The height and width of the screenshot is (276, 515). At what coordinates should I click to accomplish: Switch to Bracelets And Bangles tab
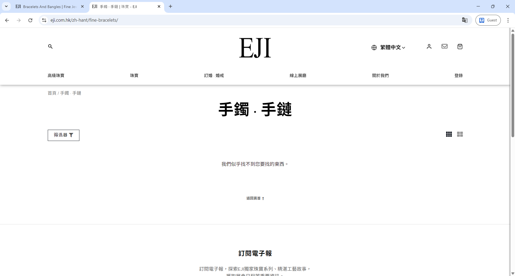pyautogui.click(x=50, y=7)
